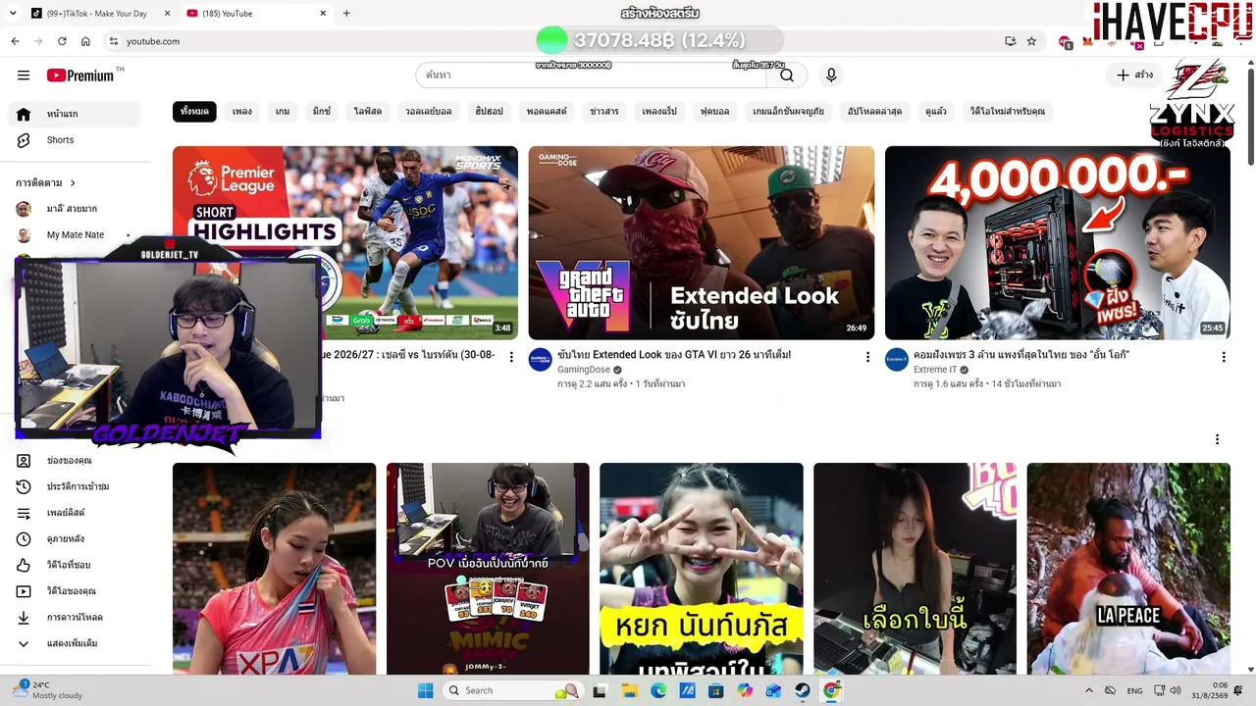Open เพลย์ลิสต์ playlists in sidebar
The width and height of the screenshot is (1256, 706).
pos(77,513)
